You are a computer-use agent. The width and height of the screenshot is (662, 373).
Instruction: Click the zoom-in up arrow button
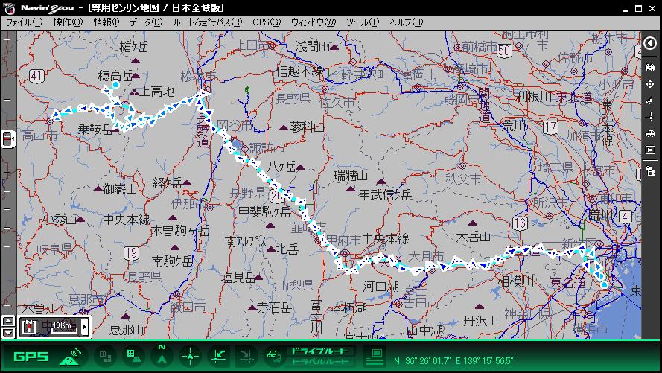tap(8, 321)
